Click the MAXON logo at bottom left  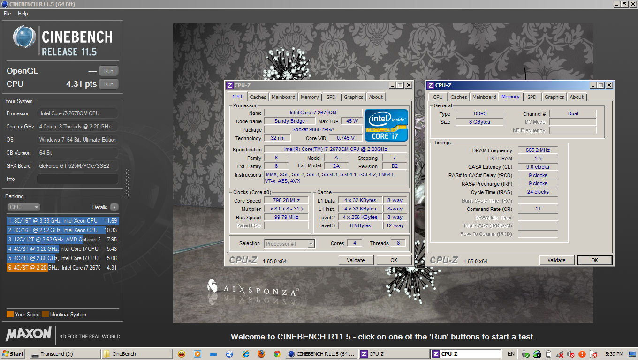click(29, 334)
